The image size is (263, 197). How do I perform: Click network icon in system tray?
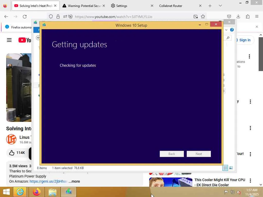click(x=232, y=192)
